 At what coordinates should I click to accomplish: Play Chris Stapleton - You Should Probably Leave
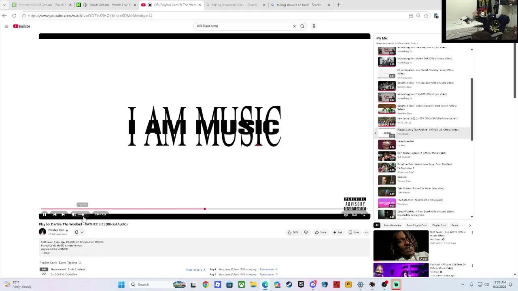[423, 73]
